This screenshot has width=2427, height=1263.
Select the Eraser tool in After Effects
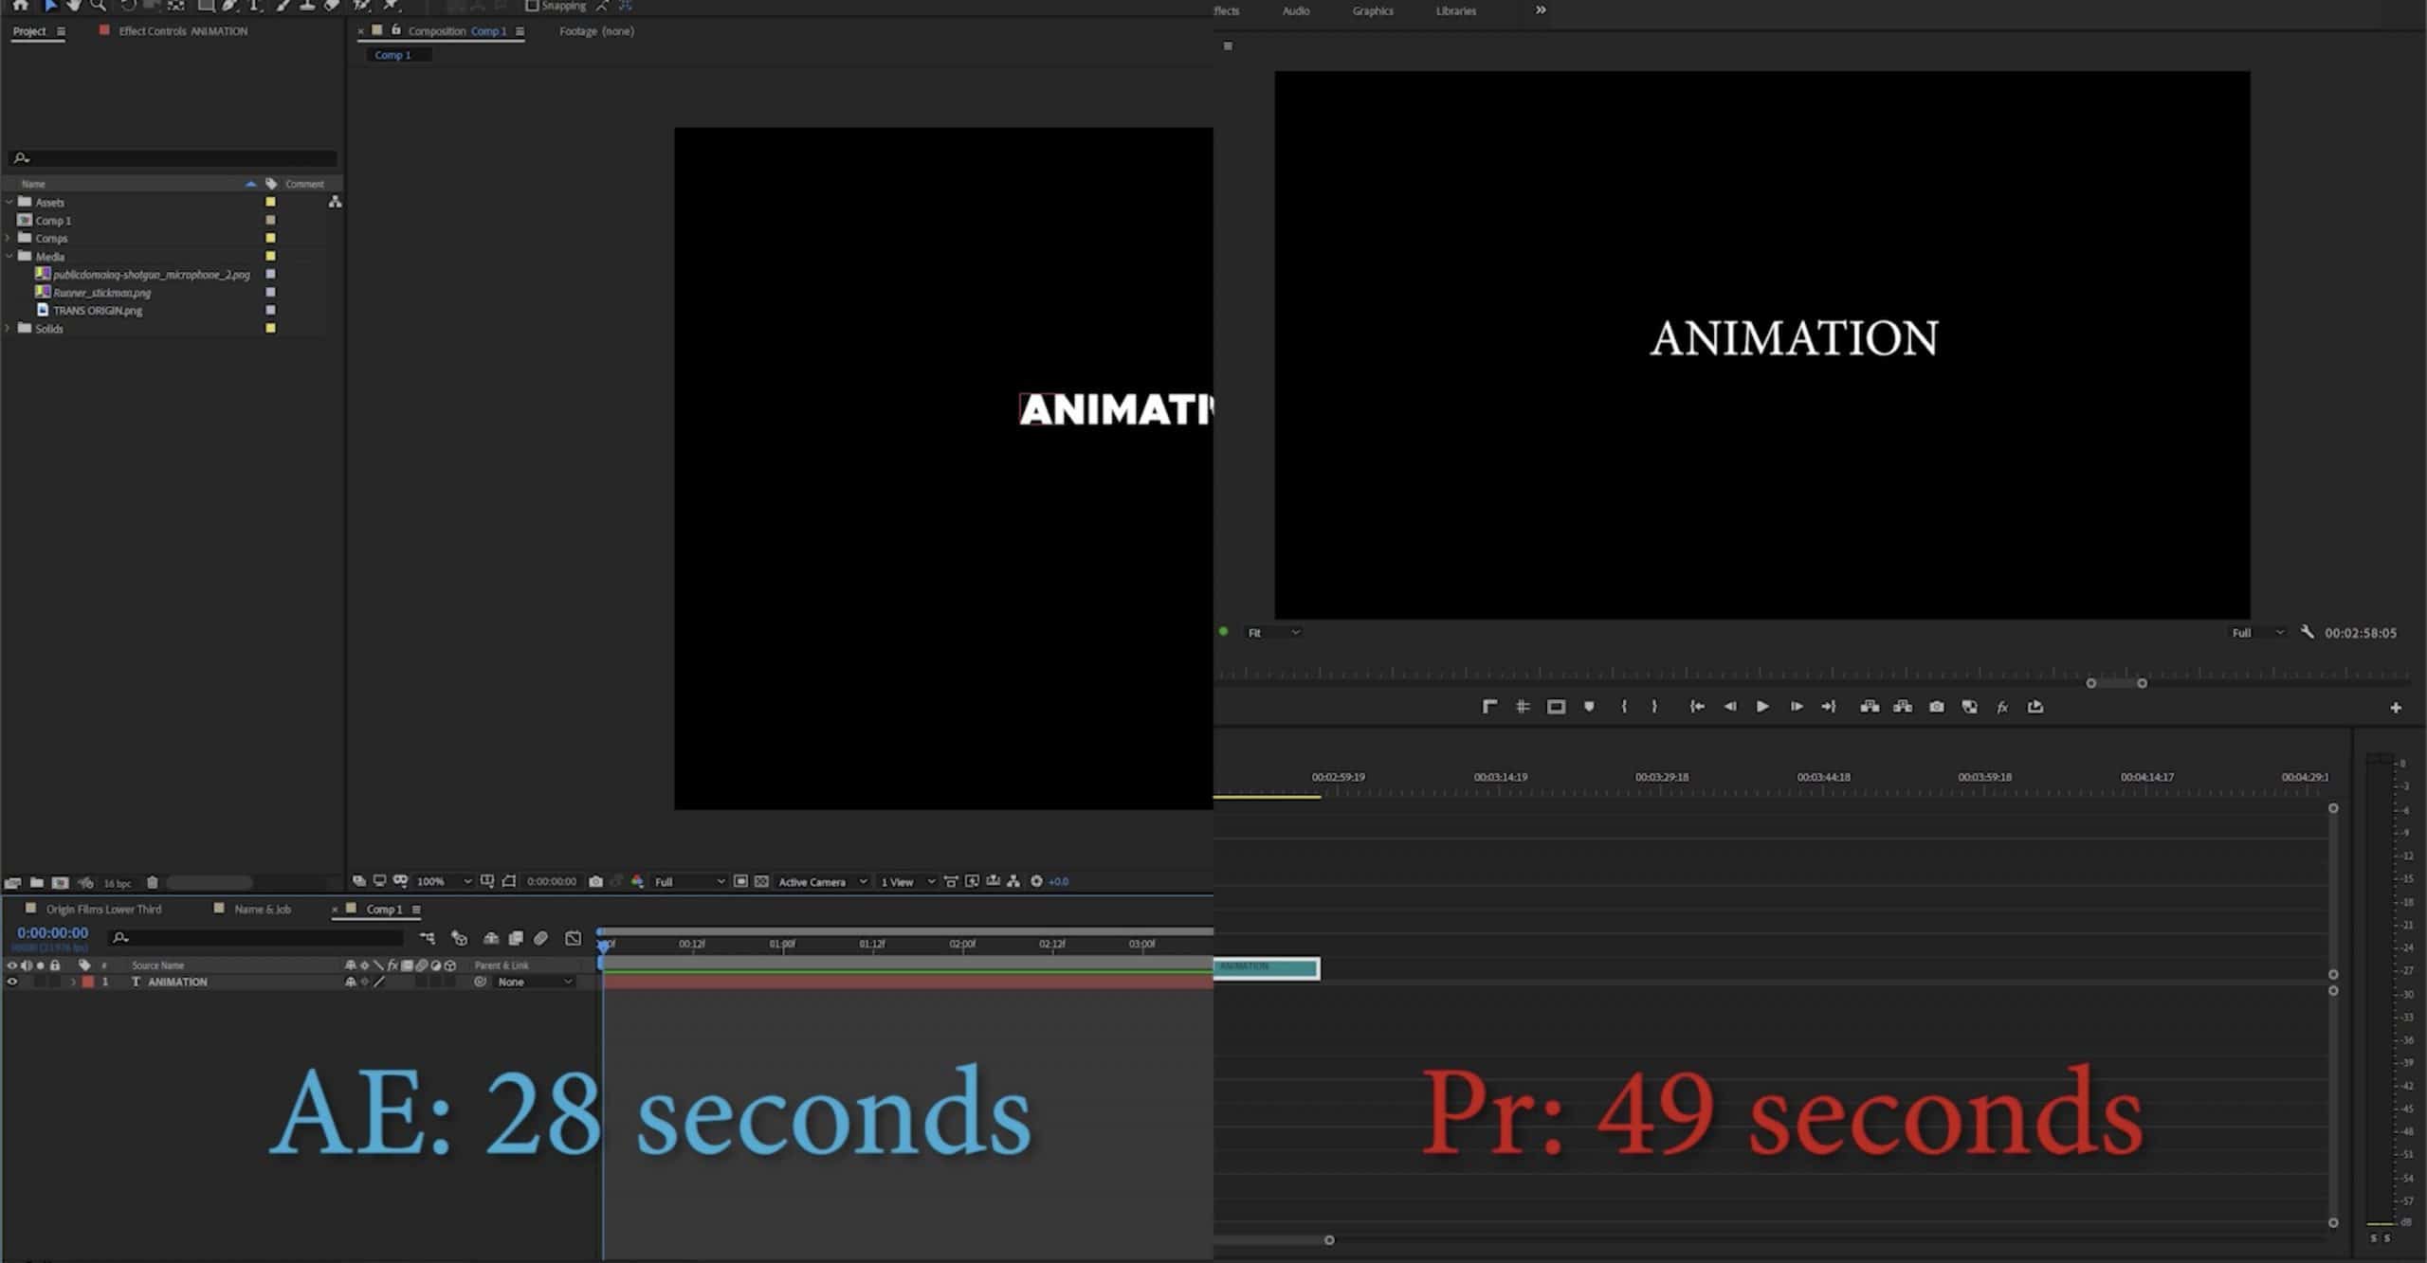pyautogui.click(x=331, y=5)
